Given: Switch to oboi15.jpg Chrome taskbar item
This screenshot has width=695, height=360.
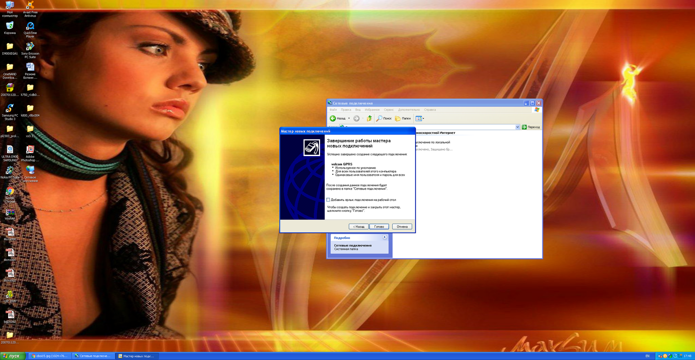Looking at the screenshot, I should click(x=50, y=356).
